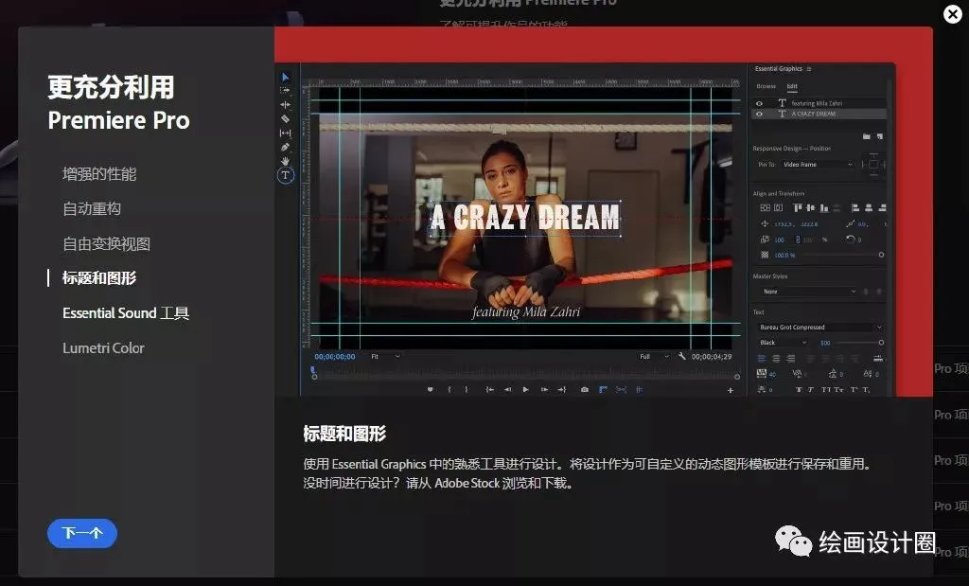Open the '自动重构' section
This screenshot has height=586, width=969.
[x=92, y=209]
